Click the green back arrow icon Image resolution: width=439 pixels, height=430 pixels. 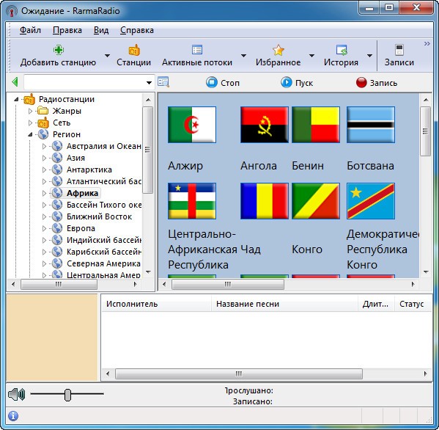(15, 82)
